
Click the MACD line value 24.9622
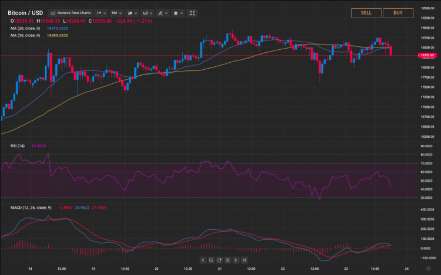pos(82,208)
